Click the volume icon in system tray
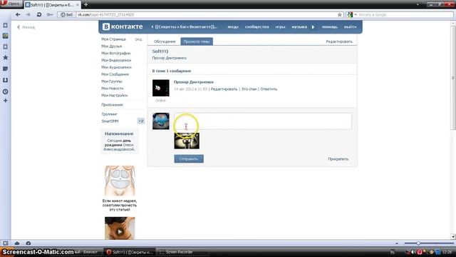The height and width of the screenshot is (257, 456). (413, 252)
